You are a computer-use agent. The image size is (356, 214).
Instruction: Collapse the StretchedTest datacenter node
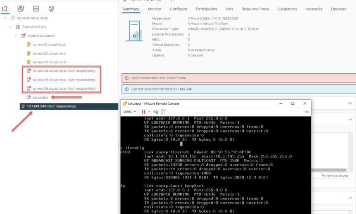10,27
